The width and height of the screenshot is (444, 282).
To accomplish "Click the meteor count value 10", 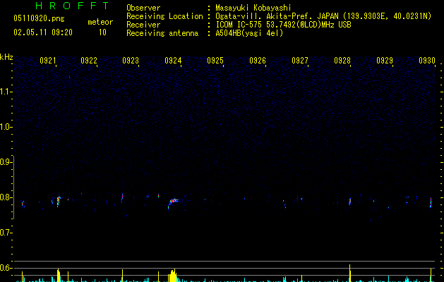I will (102, 32).
